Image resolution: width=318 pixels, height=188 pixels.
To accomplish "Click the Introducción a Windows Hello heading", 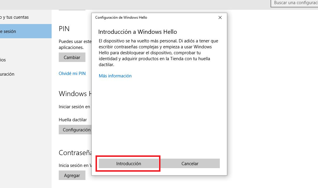I will point(138,32).
